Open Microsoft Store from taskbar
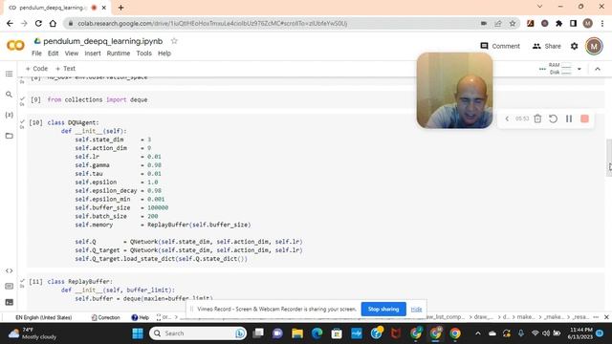 click(337, 333)
